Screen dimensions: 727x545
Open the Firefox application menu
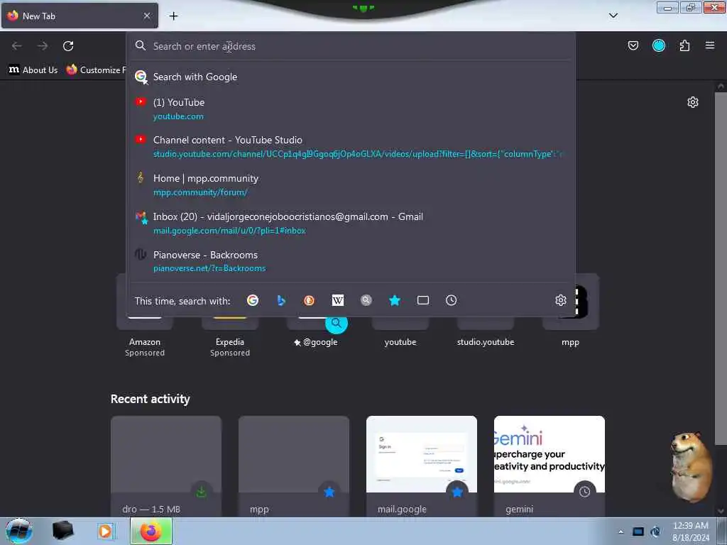[710, 45]
